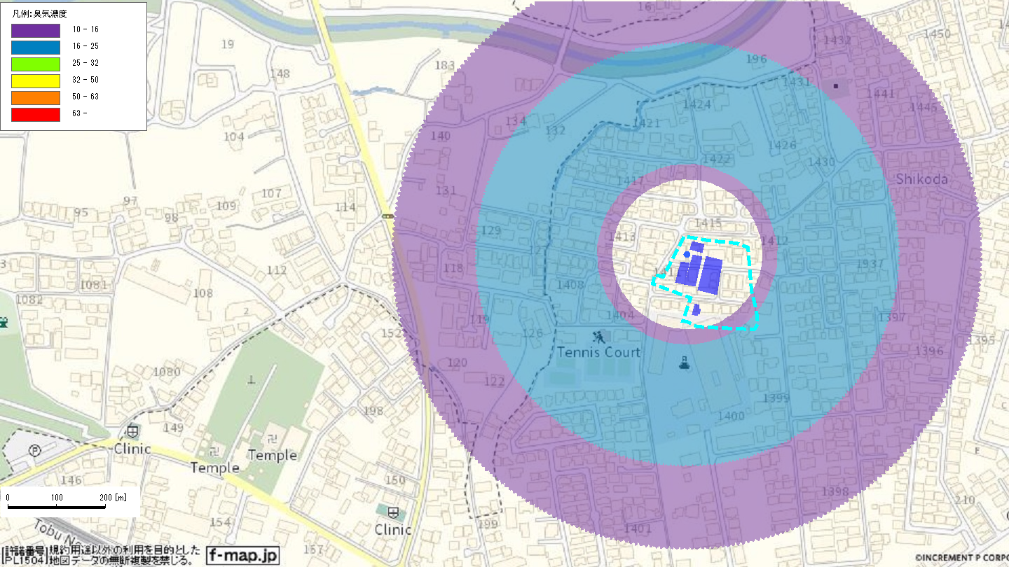Click lot number 1417

pos(630,181)
